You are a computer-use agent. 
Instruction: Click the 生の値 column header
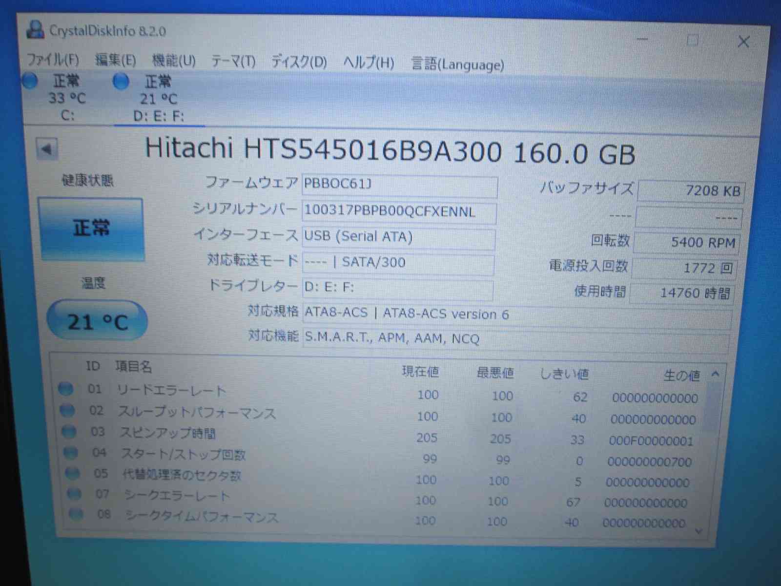click(681, 376)
